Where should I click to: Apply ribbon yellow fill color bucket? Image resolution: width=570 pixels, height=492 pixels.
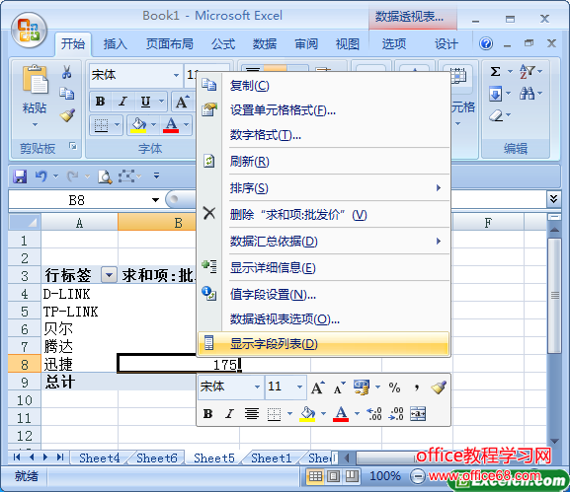(x=138, y=125)
